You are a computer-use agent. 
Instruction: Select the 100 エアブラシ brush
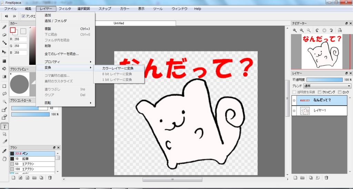32,169
